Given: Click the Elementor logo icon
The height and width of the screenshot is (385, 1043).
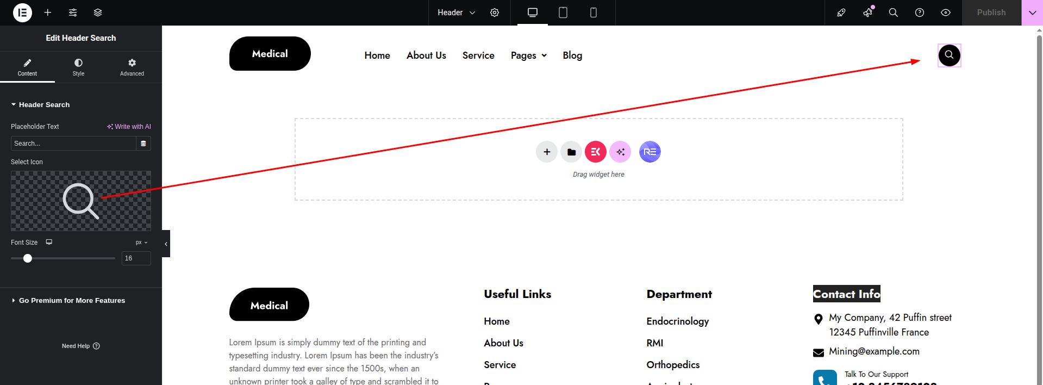Looking at the screenshot, I should 22,13.
